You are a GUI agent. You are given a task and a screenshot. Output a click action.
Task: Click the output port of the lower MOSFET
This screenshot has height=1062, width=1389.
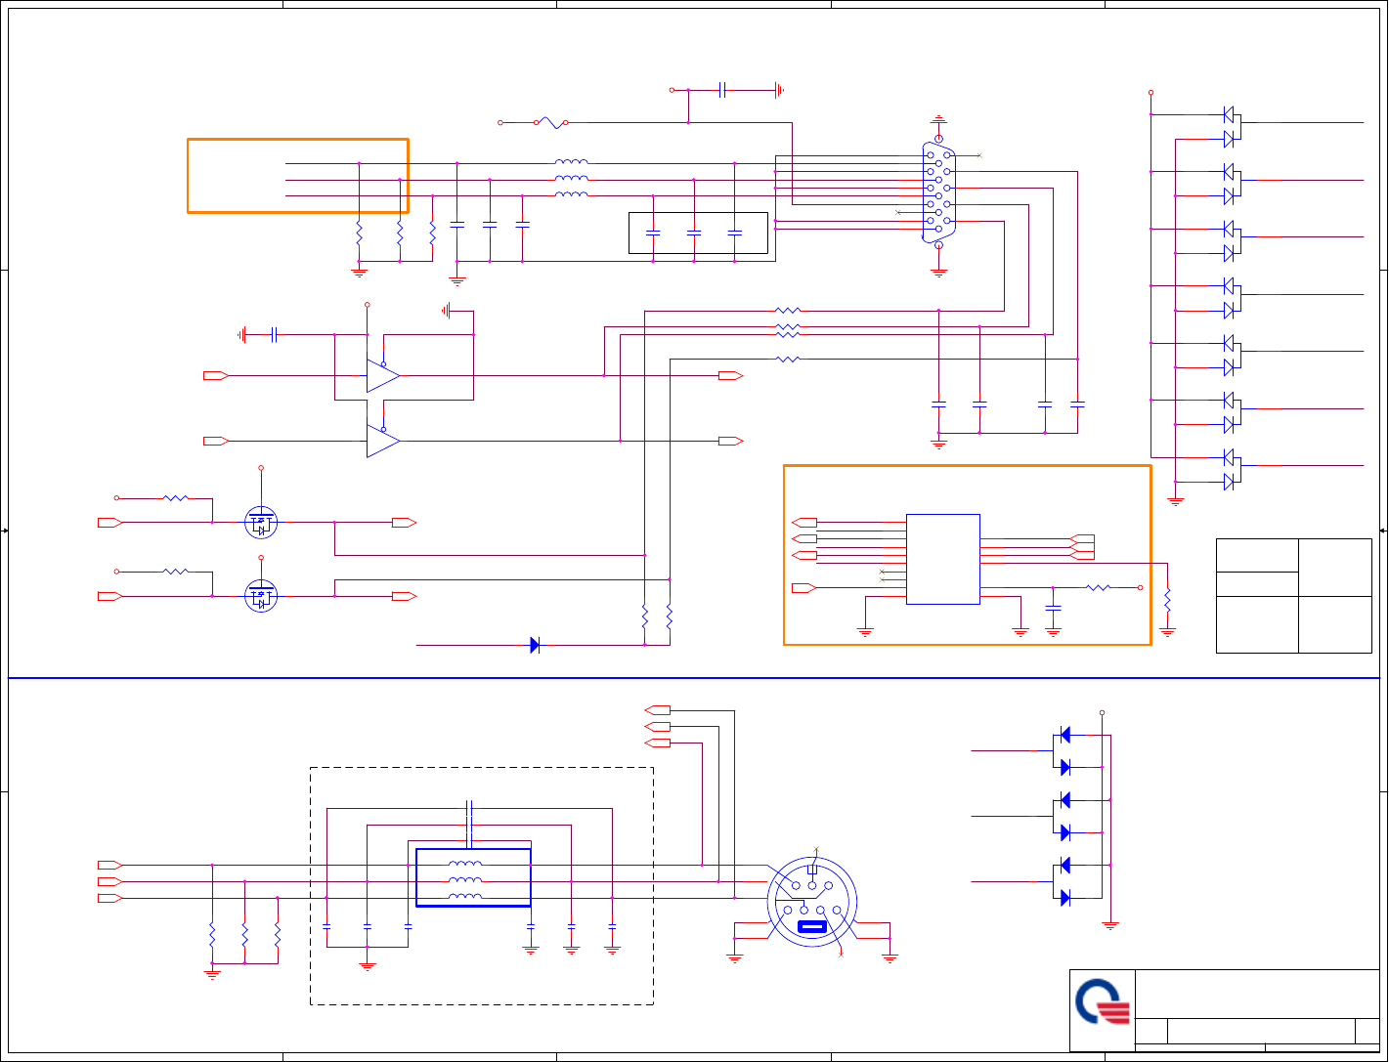(x=404, y=596)
